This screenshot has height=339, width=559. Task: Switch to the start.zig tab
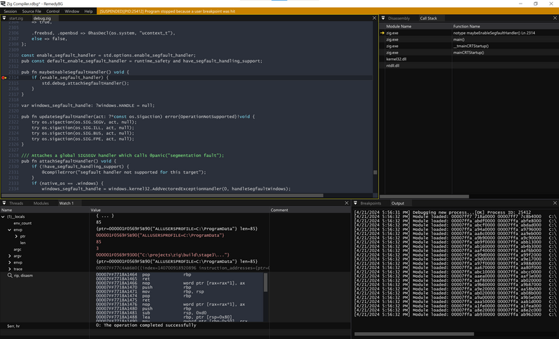click(17, 18)
